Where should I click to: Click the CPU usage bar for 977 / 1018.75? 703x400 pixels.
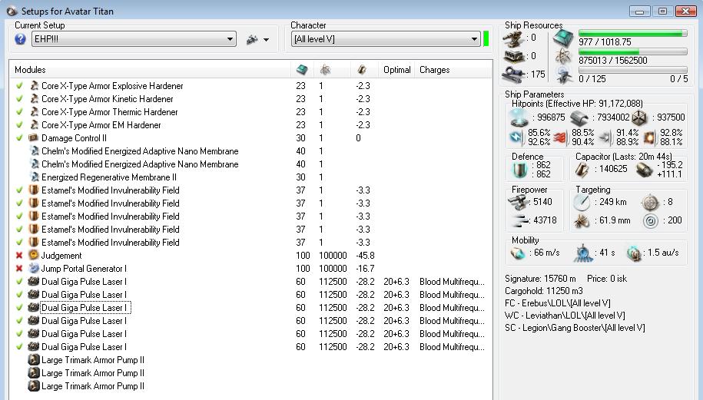click(x=632, y=34)
